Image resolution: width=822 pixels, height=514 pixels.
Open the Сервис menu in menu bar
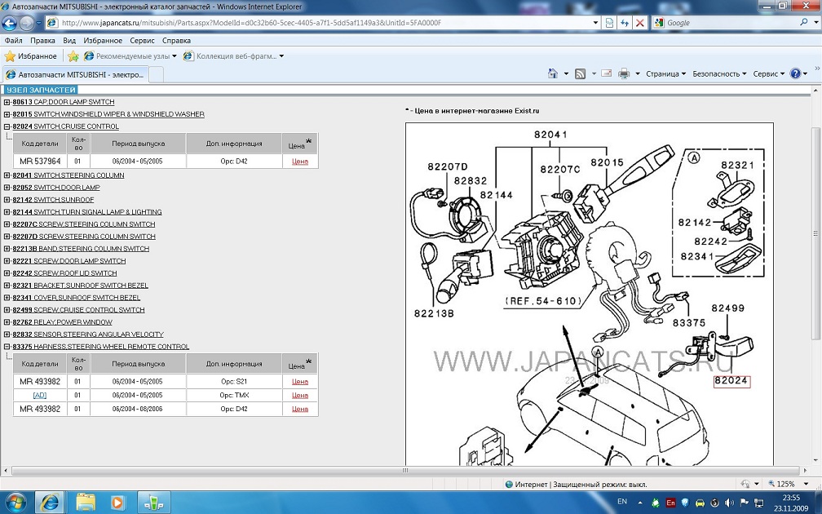pos(142,40)
